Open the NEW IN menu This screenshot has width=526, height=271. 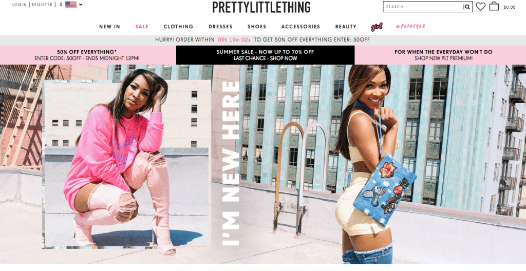110,27
